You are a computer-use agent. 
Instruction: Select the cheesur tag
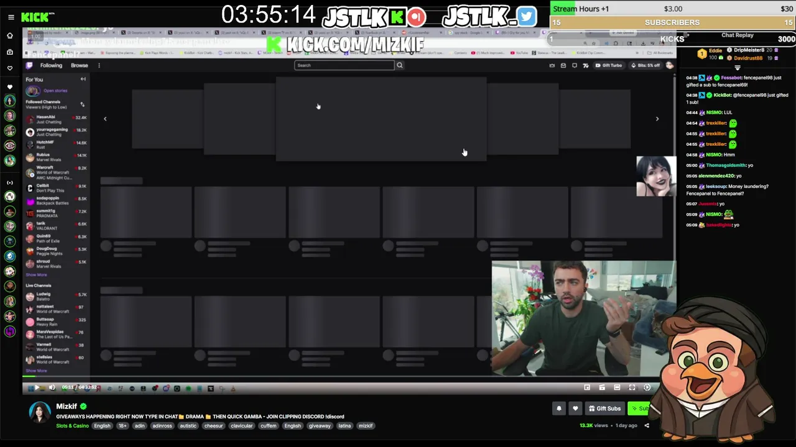(x=213, y=426)
